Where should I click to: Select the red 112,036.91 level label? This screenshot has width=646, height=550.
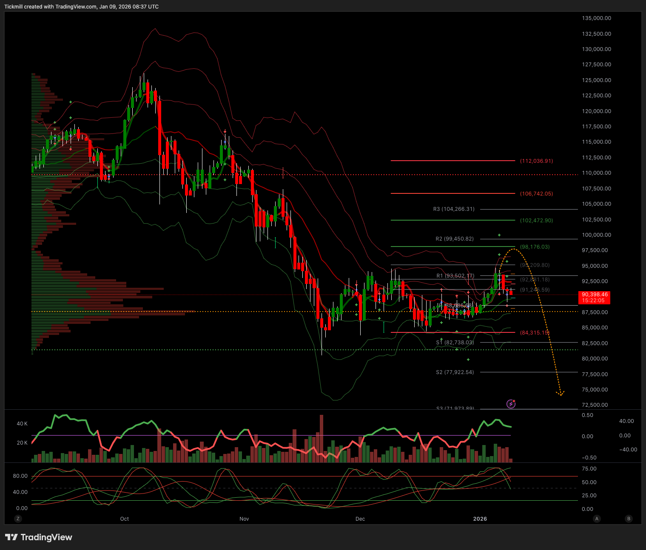[x=536, y=161]
